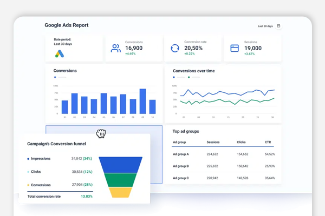This screenshot has height=216, width=325.
Task: Click the Sessions browser window icon
Action: coord(235,48)
